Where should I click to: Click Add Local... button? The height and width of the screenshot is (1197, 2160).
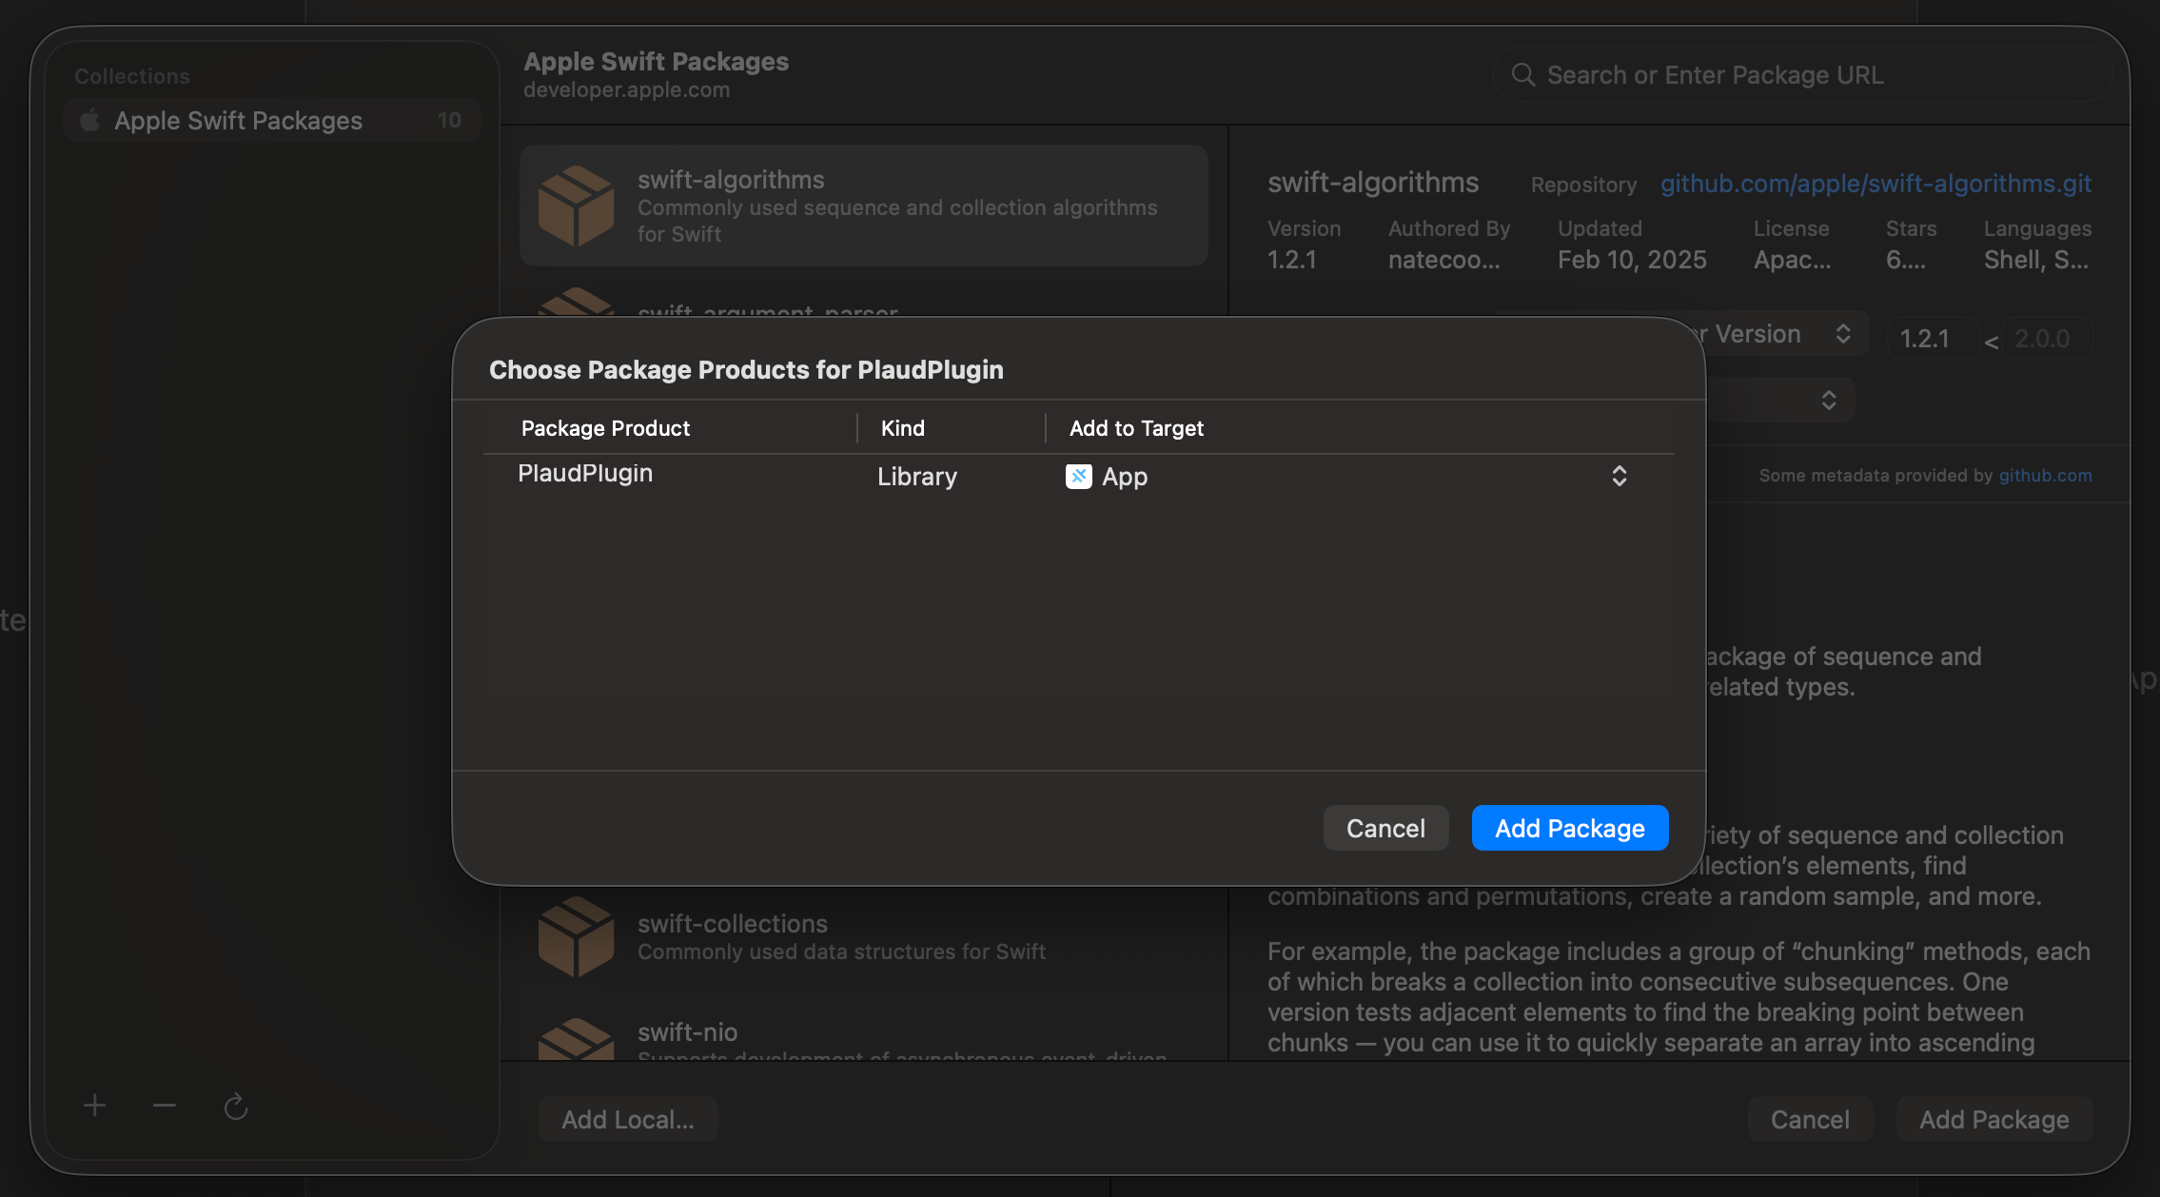click(x=628, y=1120)
